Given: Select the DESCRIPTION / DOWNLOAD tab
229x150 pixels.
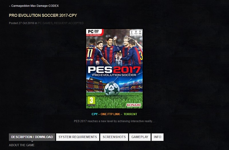Looking at the screenshot, I should click(32, 137).
